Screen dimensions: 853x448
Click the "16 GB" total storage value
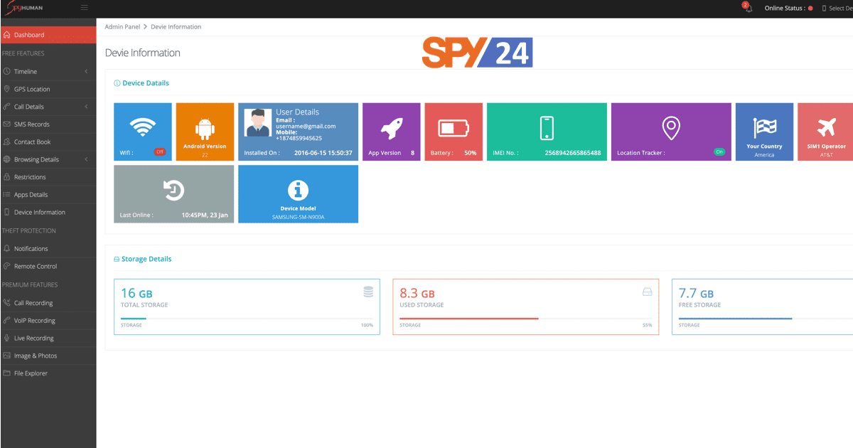tap(136, 293)
